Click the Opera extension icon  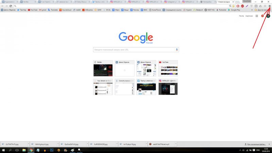pos(238,6)
